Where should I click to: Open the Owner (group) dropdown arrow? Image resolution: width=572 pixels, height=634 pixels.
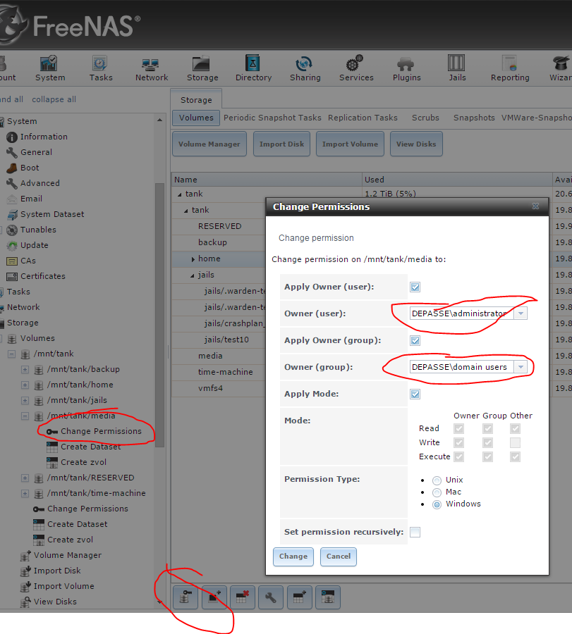click(x=521, y=367)
